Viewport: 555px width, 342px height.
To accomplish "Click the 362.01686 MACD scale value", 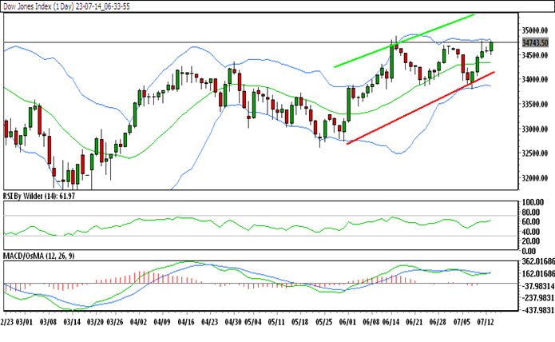I will [x=538, y=261].
